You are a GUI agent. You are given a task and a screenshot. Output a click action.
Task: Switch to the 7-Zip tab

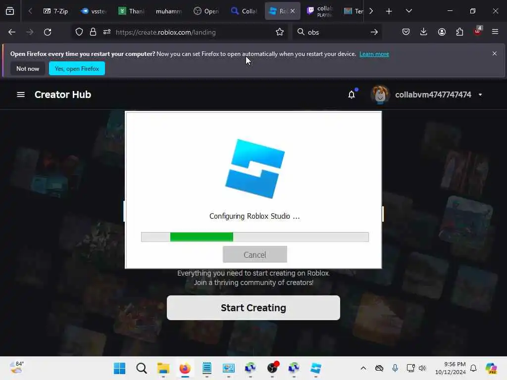click(55, 11)
